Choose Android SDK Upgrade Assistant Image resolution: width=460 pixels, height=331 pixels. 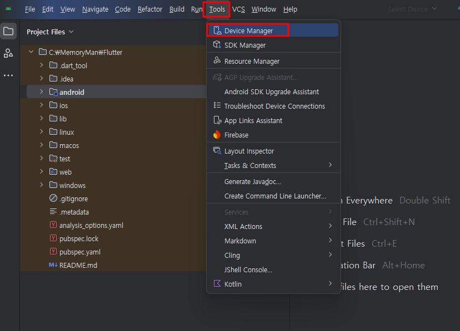tap(273, 91)
